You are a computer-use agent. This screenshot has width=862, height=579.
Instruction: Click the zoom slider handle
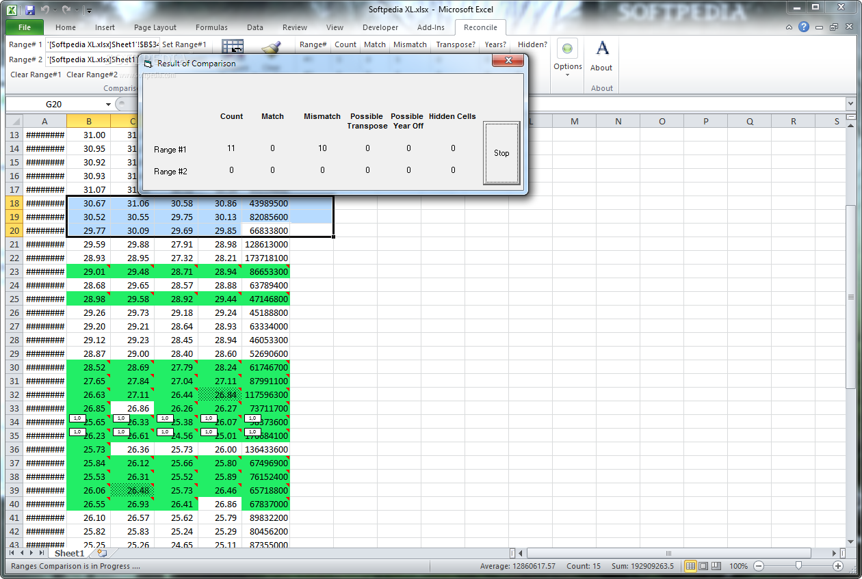798,566
